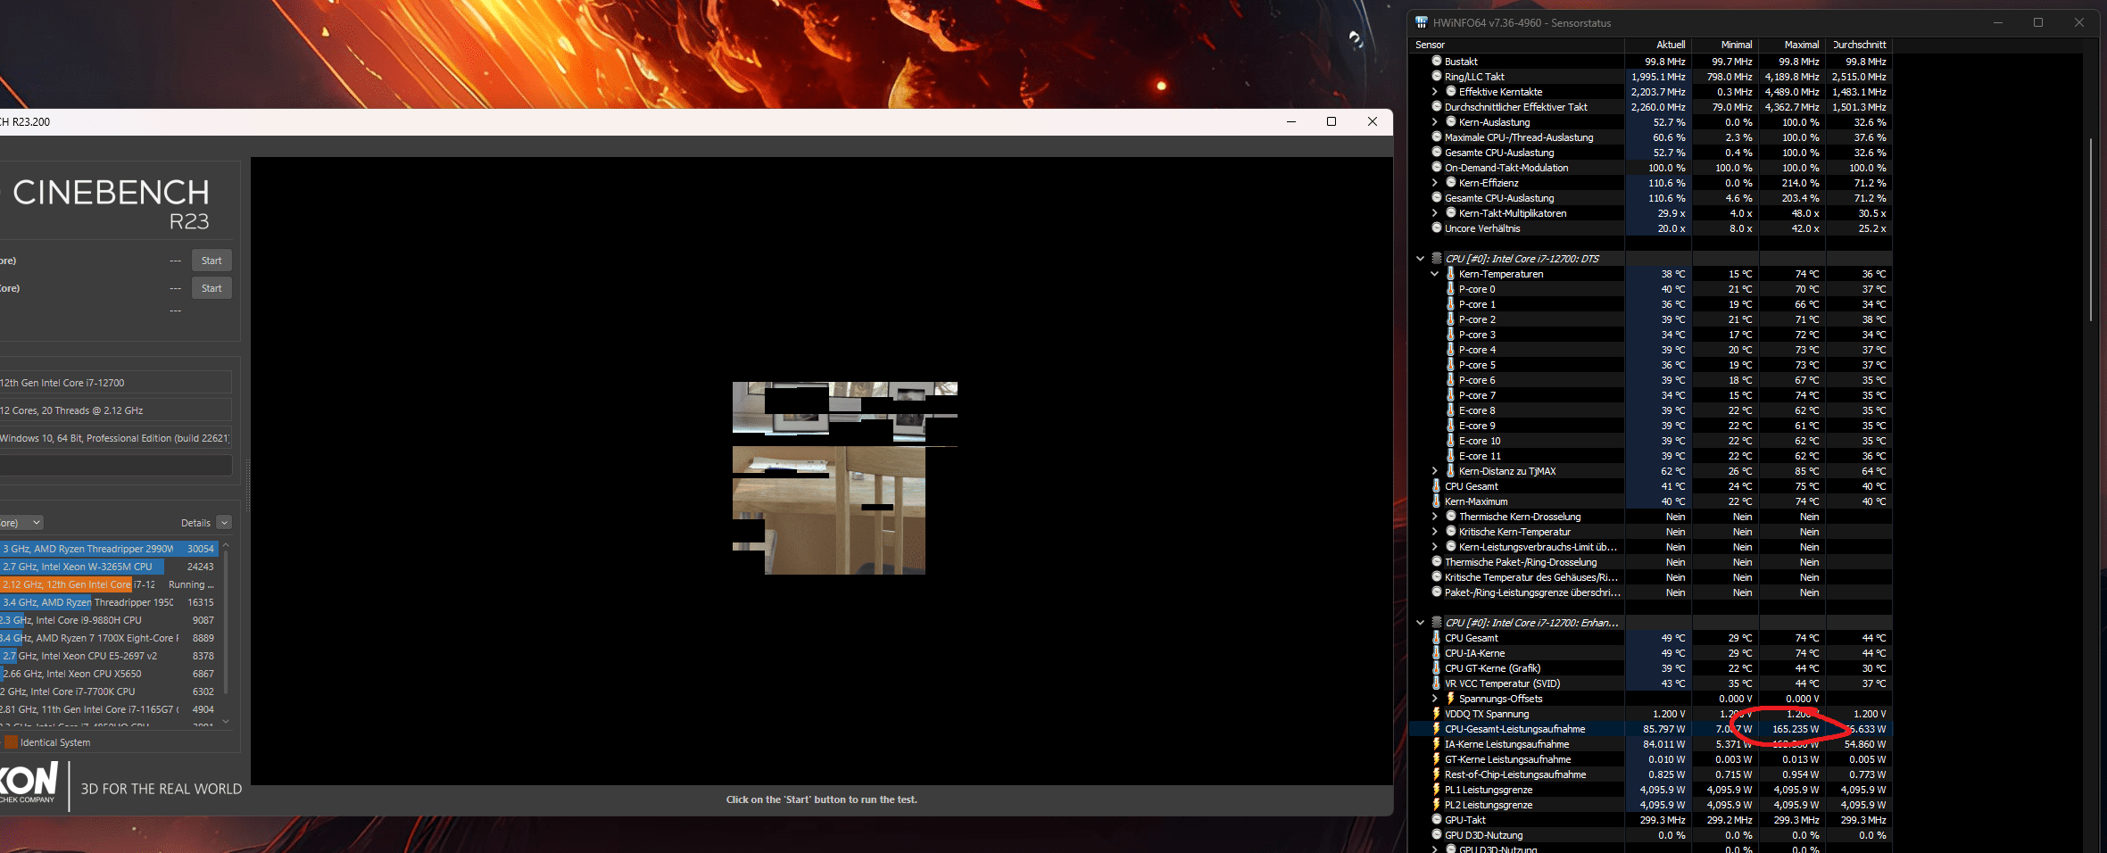Screen dimensions: 2107x853
Task: Click the clock icon beside Uncore Verhältnis
Action: tap(1437, 228)
